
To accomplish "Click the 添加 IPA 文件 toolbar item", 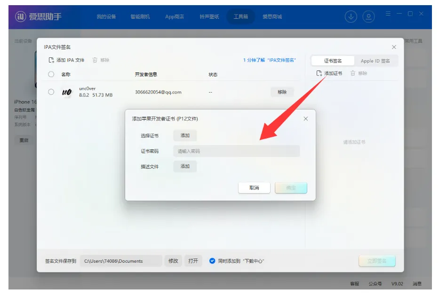I will pos(66,60).
